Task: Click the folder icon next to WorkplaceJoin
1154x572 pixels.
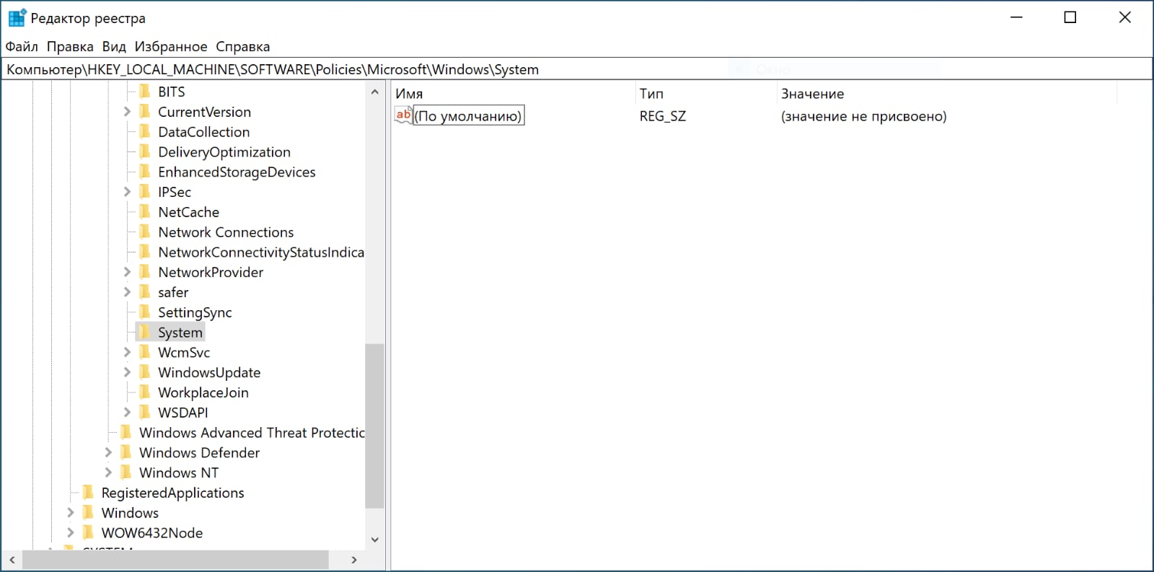Action: pos(145,392)
